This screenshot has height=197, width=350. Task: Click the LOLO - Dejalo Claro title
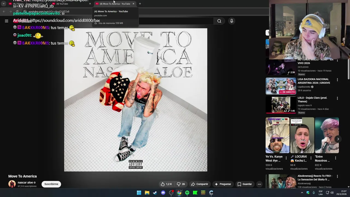point(312,100)
